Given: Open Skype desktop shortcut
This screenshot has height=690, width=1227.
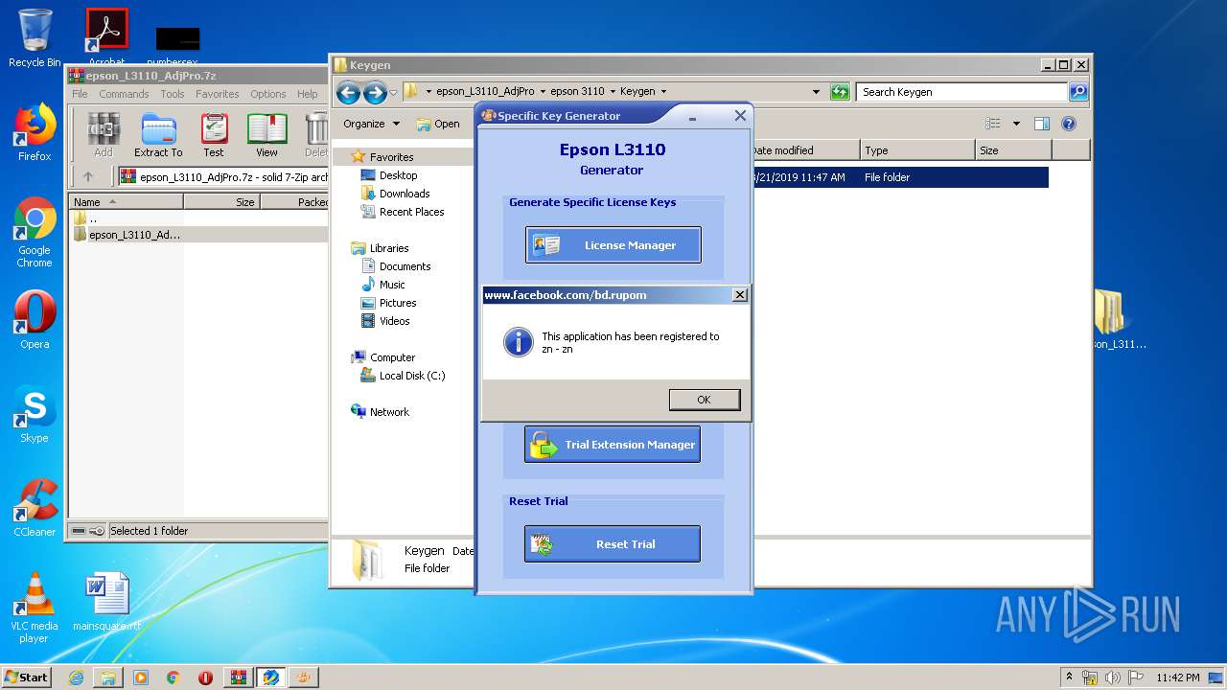Looking at the screenshot, I should 35,414.
